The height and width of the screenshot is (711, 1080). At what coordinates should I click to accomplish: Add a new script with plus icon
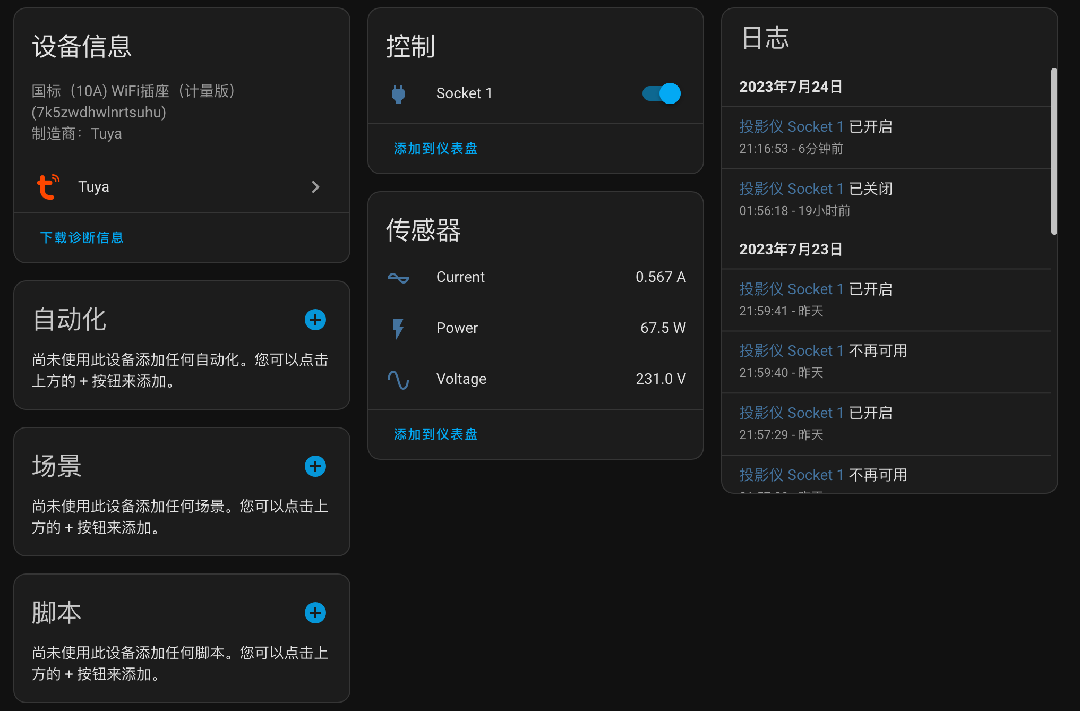point(315,613)
